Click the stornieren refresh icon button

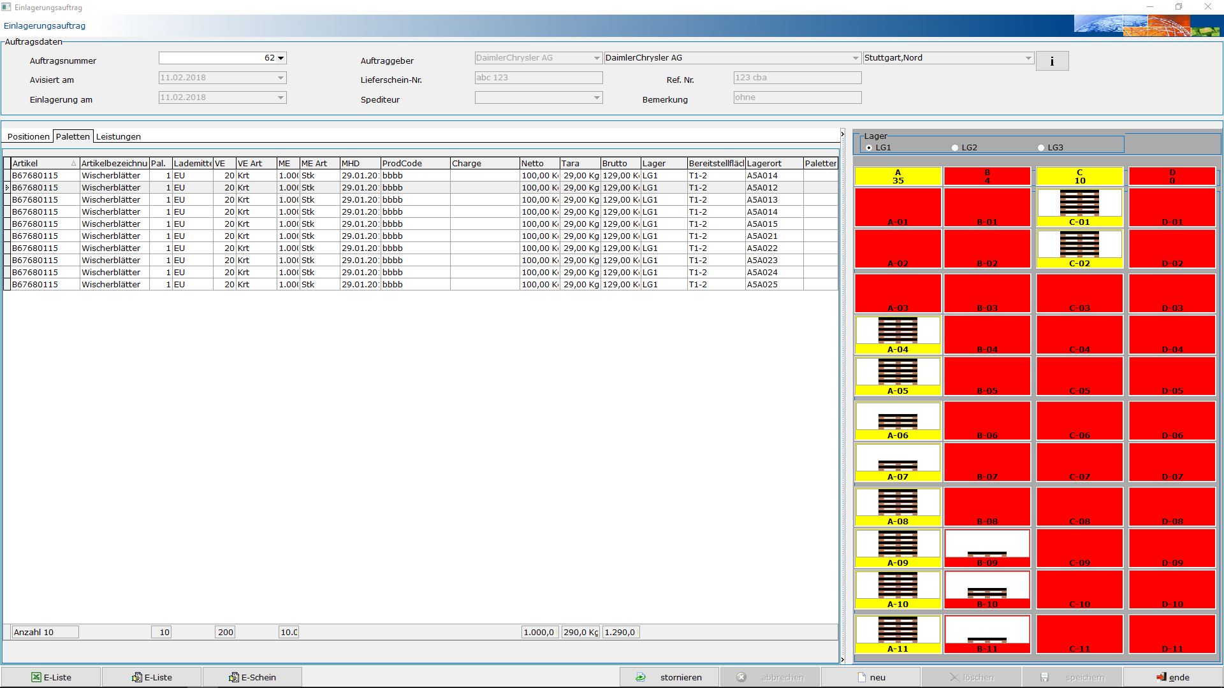(x=669, y=677)
